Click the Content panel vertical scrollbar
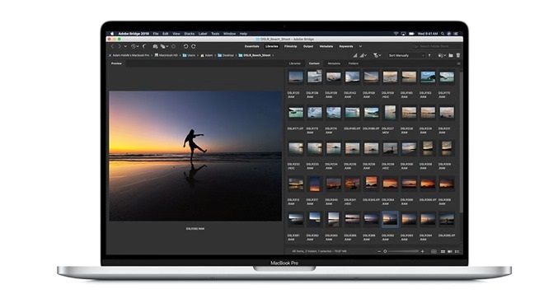This screenshot has height=303, width=544. tap(461, 142)
